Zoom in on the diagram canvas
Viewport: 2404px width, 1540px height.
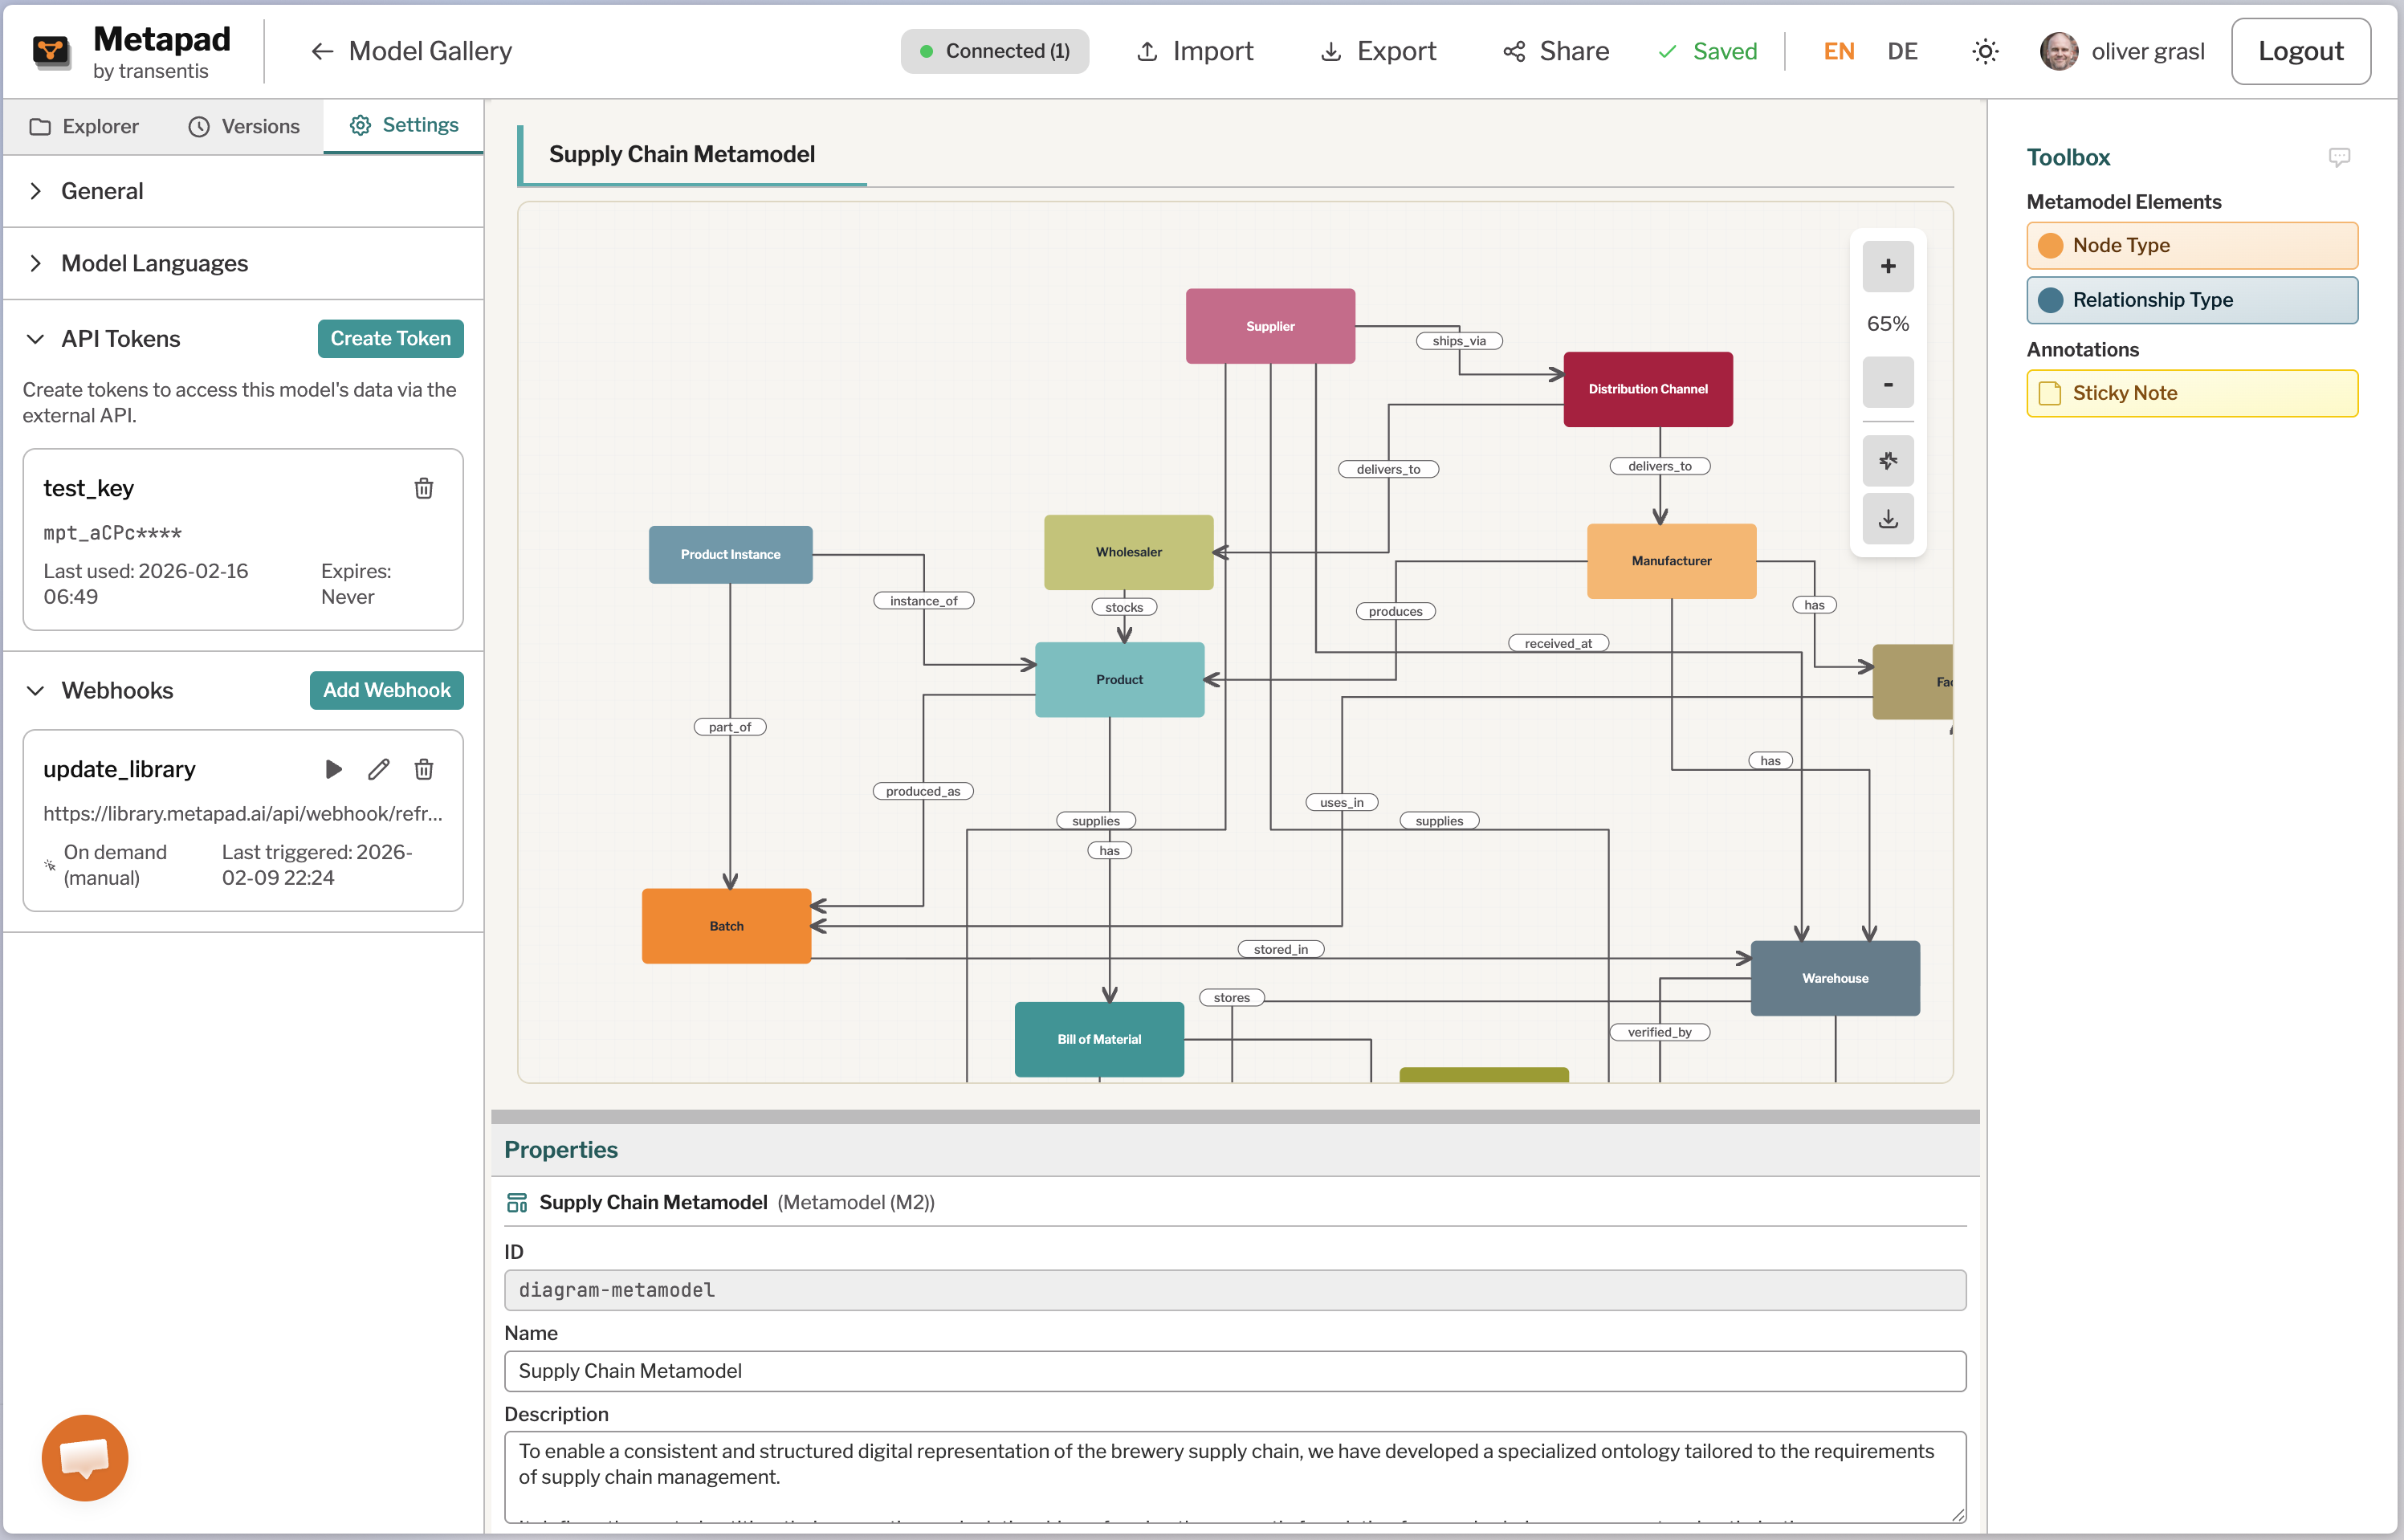point(1887,266)
